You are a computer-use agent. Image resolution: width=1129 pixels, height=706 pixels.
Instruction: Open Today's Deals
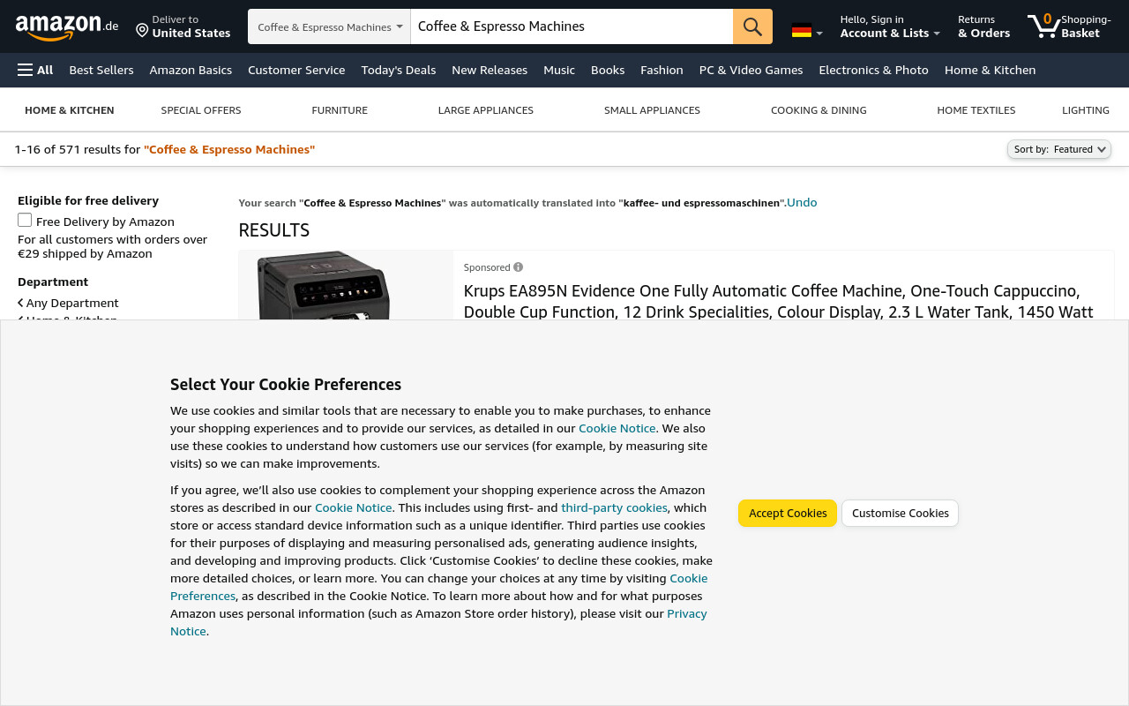coord(399,70)
